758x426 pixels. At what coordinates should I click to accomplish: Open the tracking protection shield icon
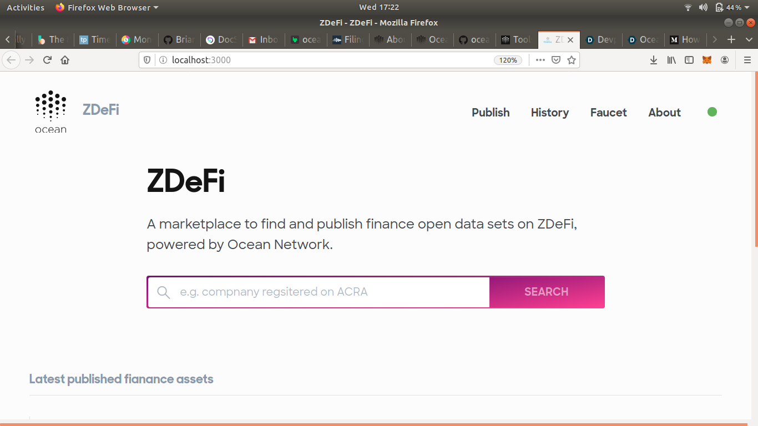point(147,60)
